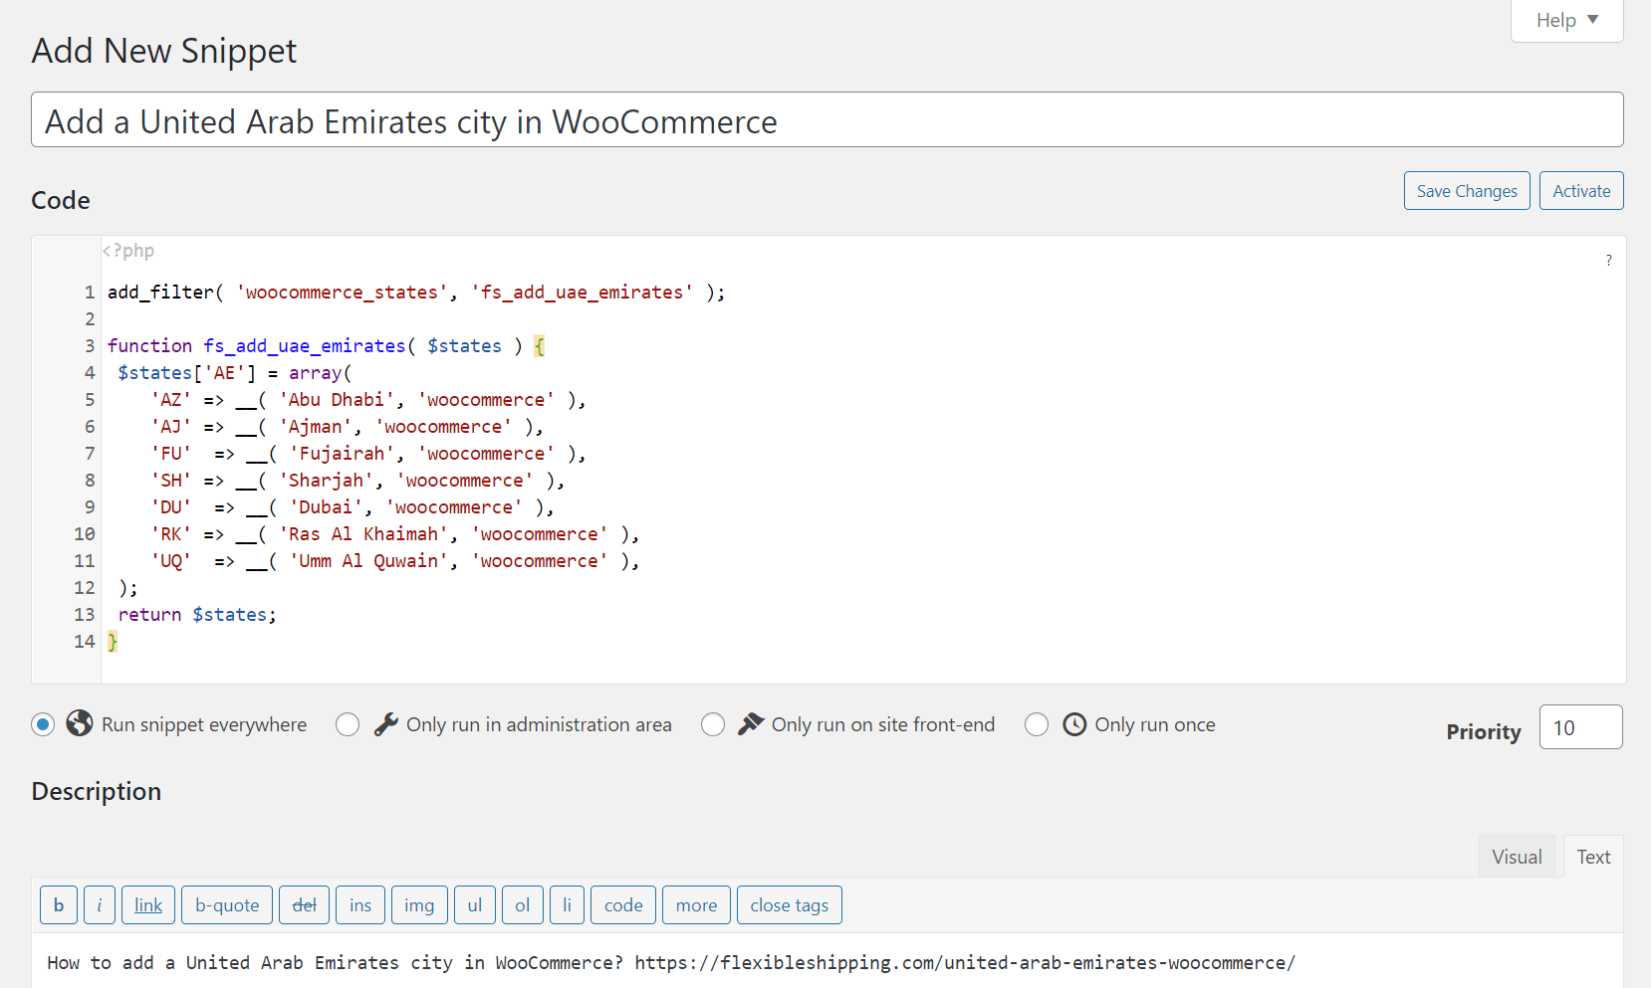Insert unordered list with ul button
Image resolution: width=1651 pixels, height=988 pixels.
(x=475, y=905)
